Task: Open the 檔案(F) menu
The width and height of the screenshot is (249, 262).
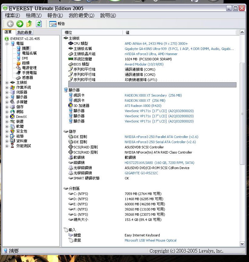Action: 12,16
